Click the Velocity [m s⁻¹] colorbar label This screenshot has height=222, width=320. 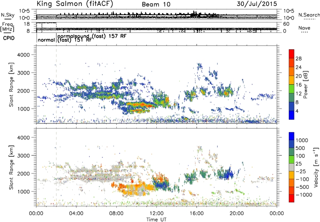pos(316,167)
